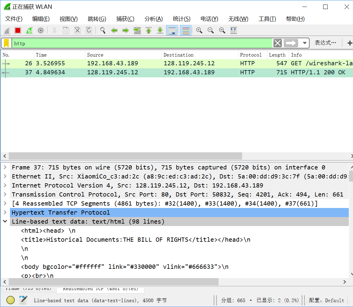Click the yellow filter bookmark icon
Viewport: 353px width, 307px height.
click(6, 43)
